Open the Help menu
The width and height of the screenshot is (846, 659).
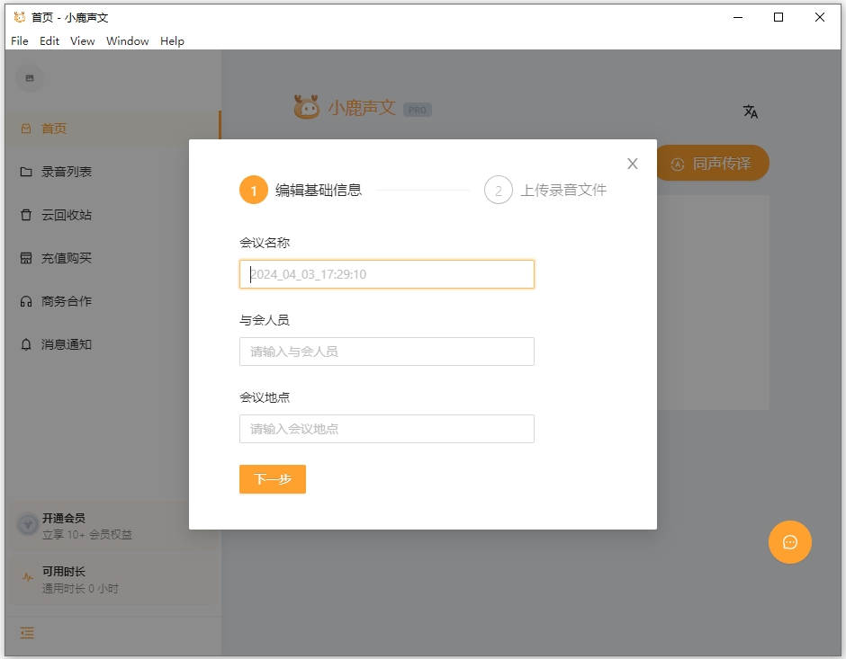(x=172, y=40)
